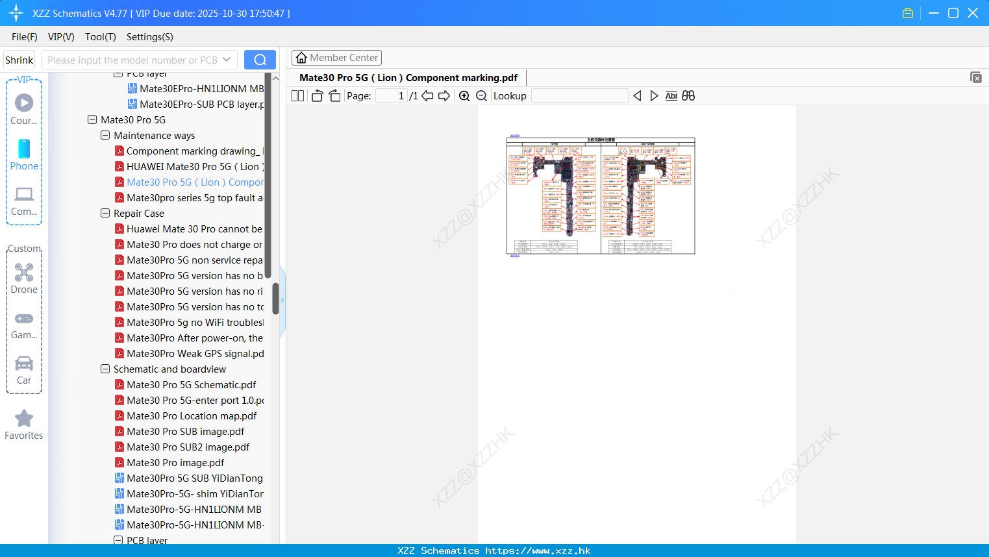Open the Game console category
Viewport: 989px width, 557px height.
[x=24, y=325]
